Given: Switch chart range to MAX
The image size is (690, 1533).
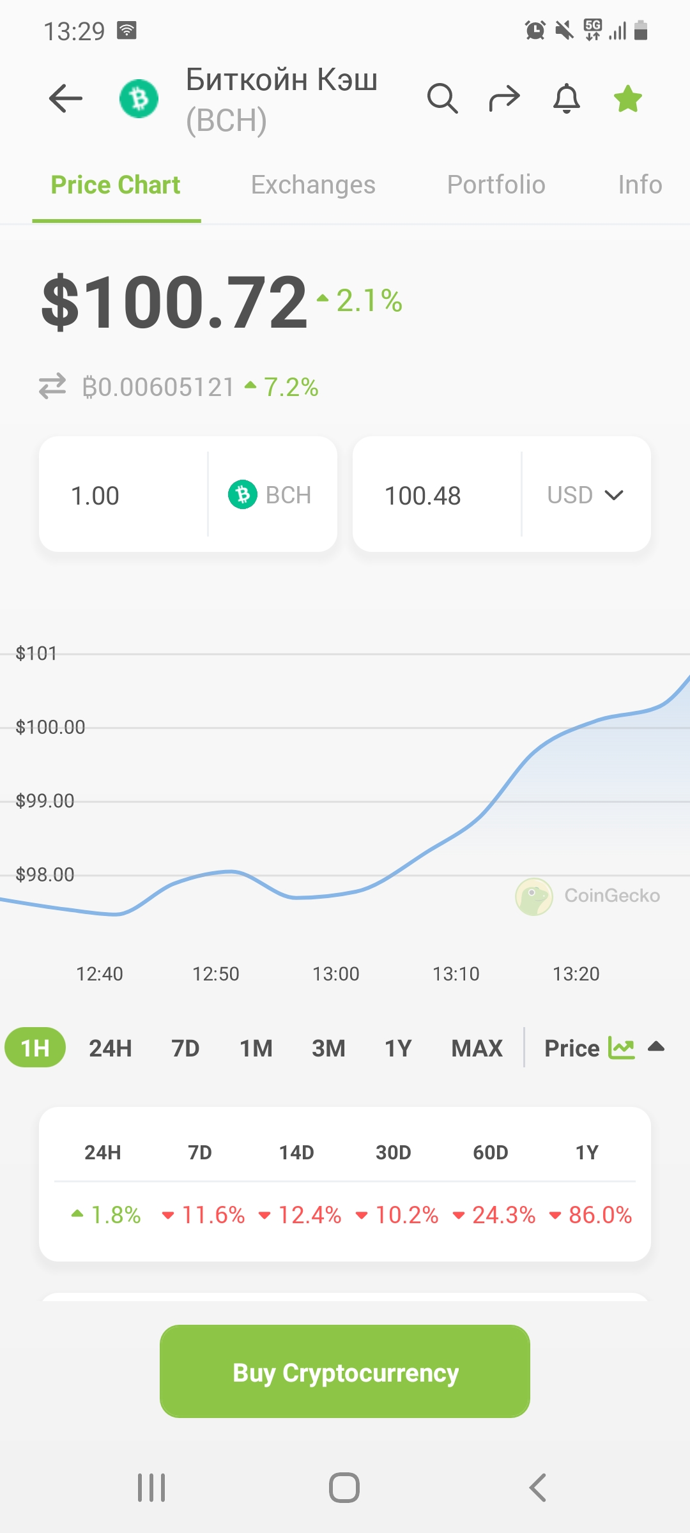Looking at the screenshot, I should [477, 1048].
